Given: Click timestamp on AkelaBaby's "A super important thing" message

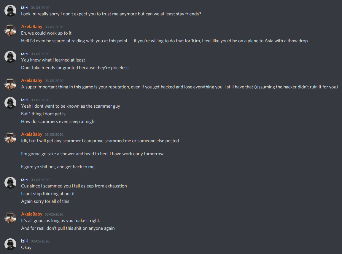Looking at the screenshot, I should pyautogui.click(x=54, y=81).
